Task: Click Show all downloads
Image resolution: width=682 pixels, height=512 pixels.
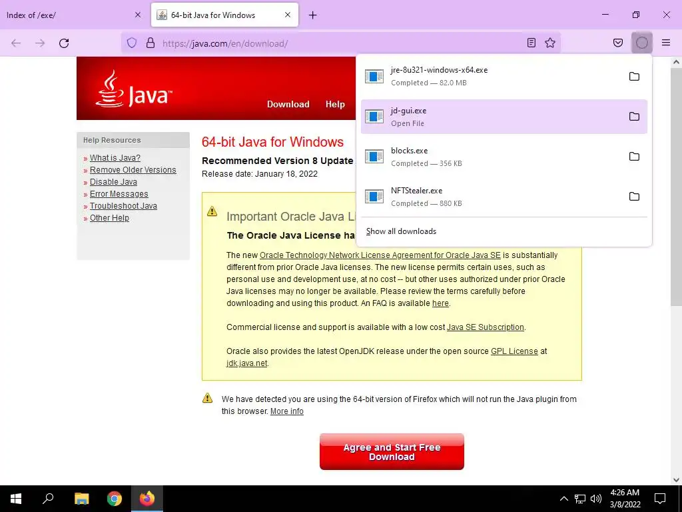Action: tap(401, 231)
